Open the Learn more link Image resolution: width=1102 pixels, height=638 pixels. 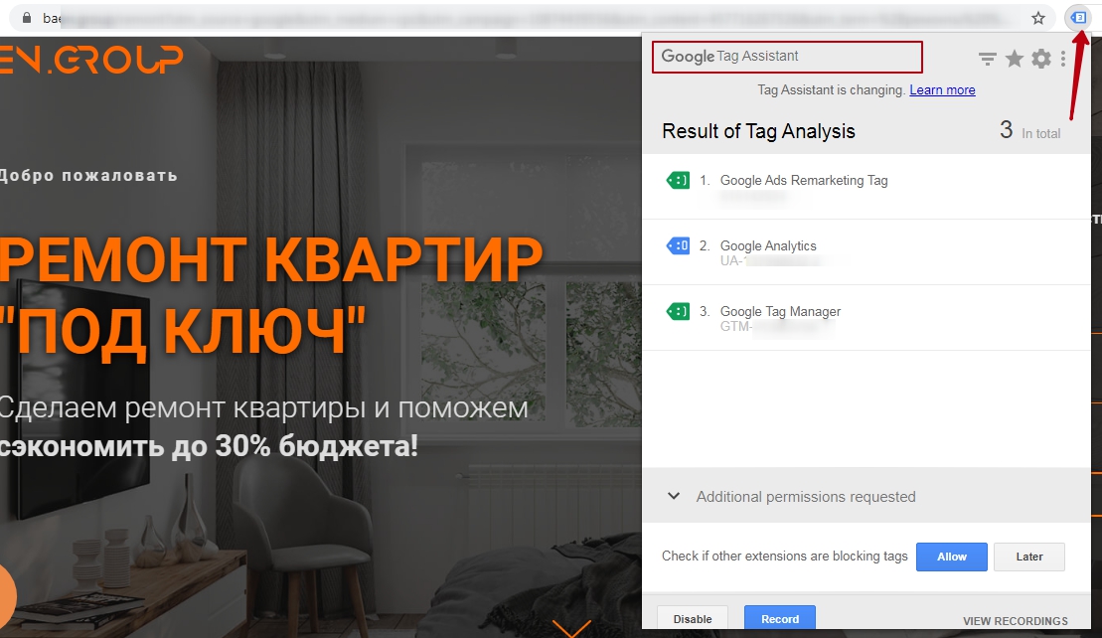point(942,89)
